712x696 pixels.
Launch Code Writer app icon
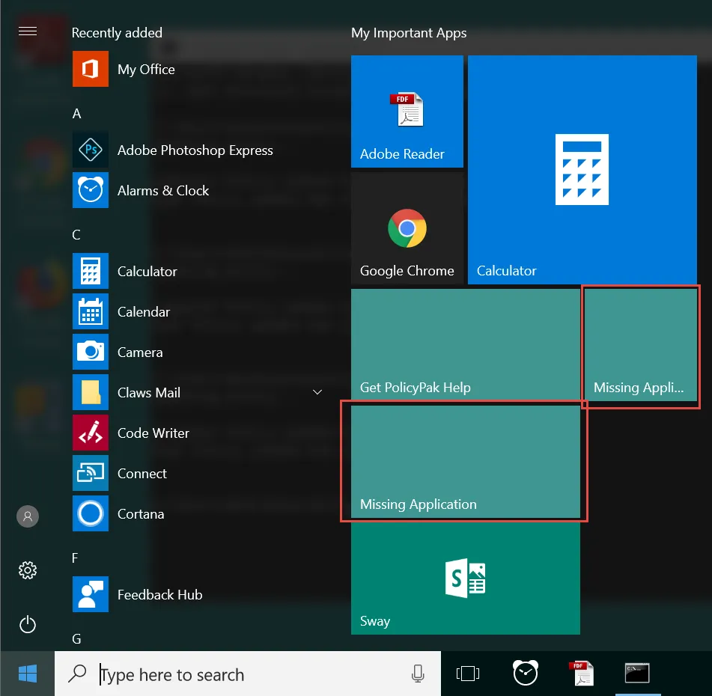point(91,433)
